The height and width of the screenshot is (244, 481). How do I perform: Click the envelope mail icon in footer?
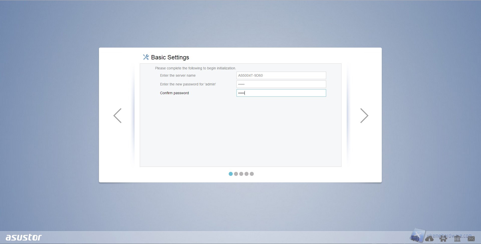pos(471,239)
